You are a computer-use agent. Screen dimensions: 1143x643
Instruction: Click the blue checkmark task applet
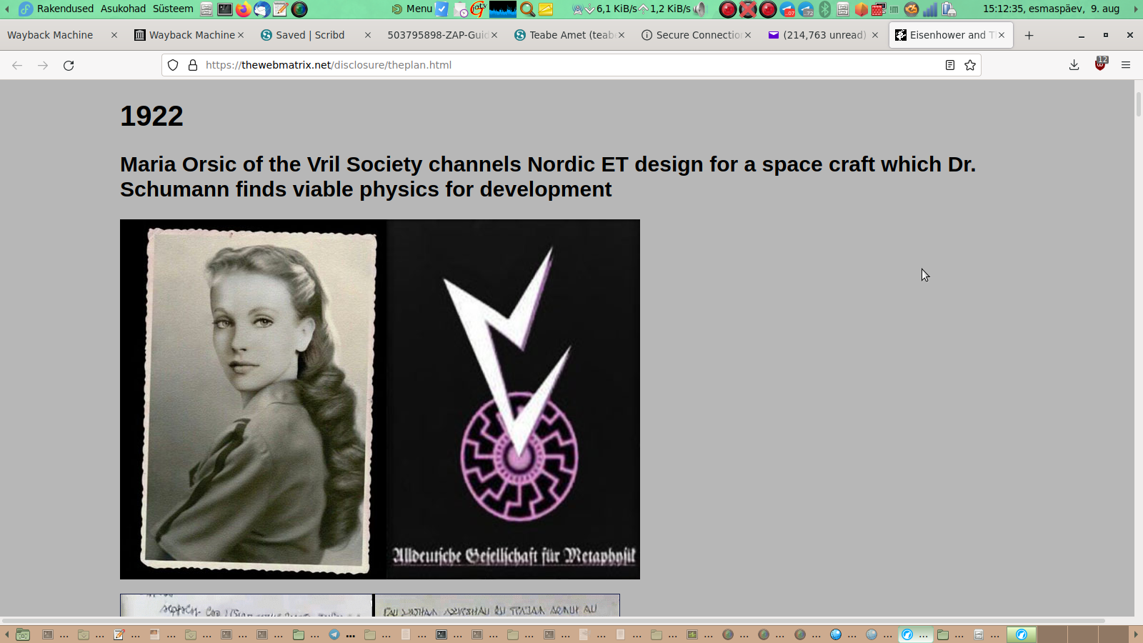click(442, 9)
